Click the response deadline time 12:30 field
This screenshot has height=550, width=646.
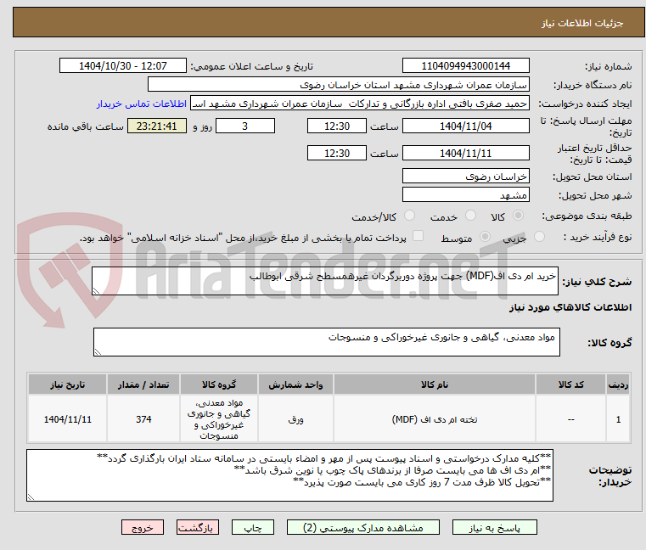(337, 126)
